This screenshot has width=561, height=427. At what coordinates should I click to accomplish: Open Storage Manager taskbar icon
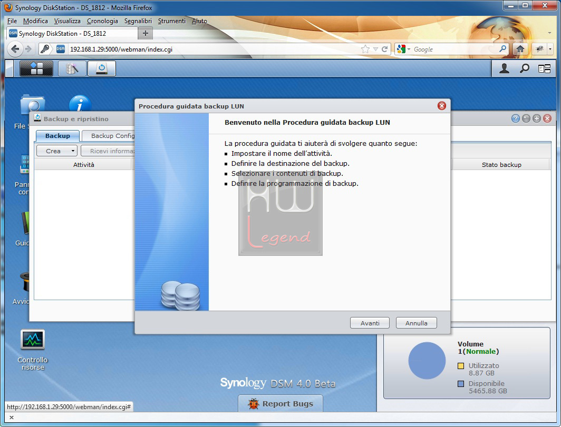(x=72, y=68)
